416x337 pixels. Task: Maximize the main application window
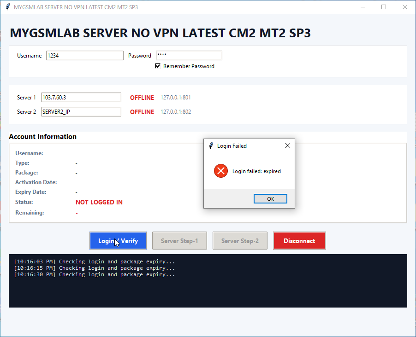[x=384, y=7]
